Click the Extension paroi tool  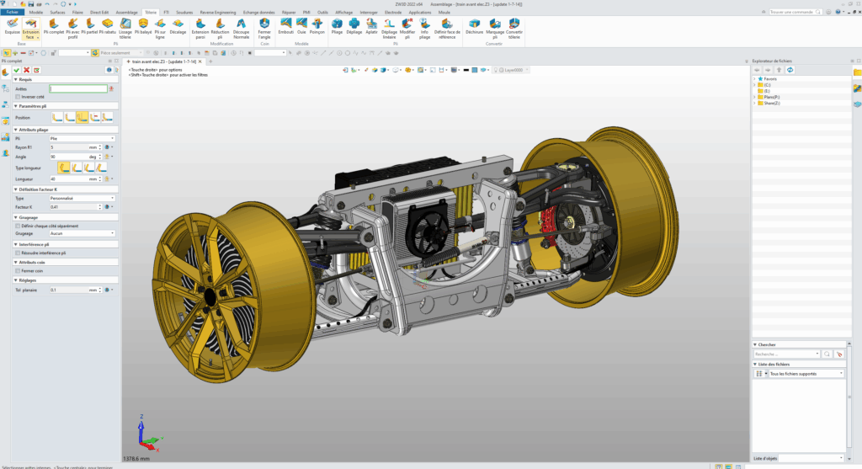[200, 29]
